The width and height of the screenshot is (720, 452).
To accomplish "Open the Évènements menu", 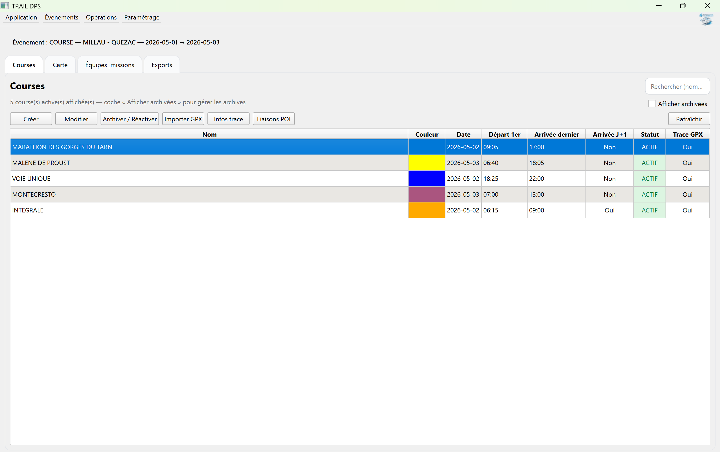I will coord(61,17).
